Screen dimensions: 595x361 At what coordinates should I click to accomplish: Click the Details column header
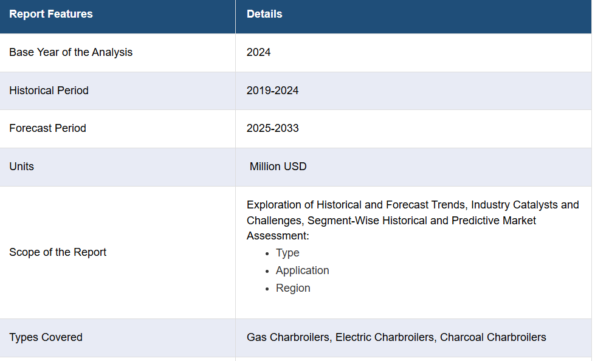coord(264,14)
